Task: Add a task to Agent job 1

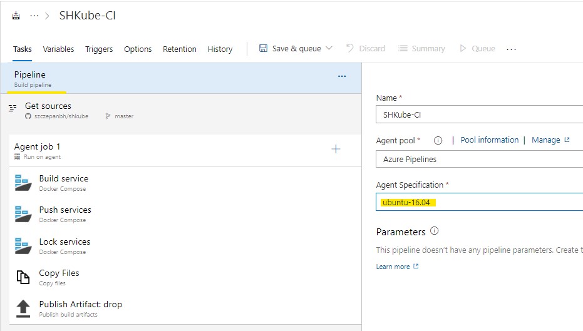Action: tap(336, 149)
